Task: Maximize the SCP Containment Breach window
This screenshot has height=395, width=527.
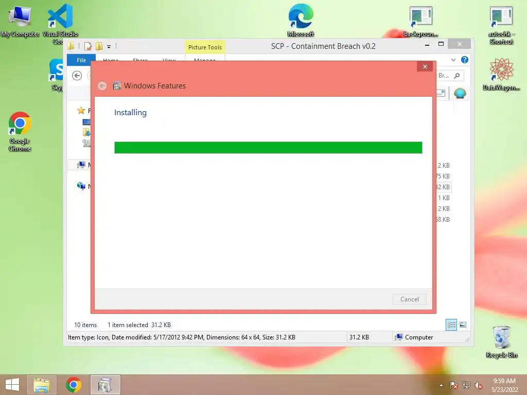Action: [441, 44]
